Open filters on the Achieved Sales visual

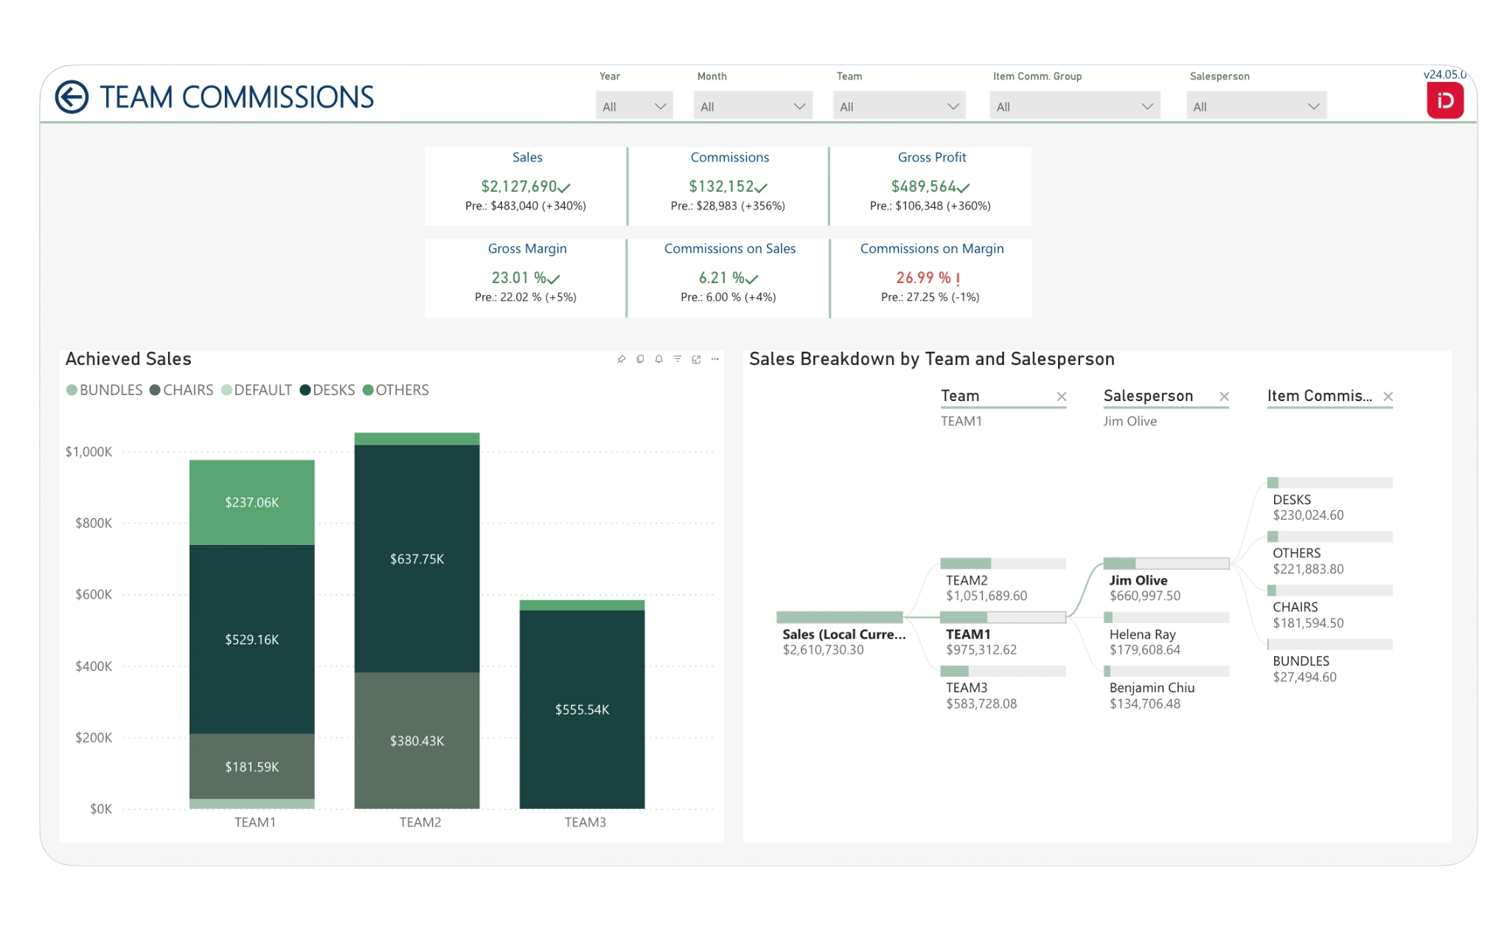(678, 359)
